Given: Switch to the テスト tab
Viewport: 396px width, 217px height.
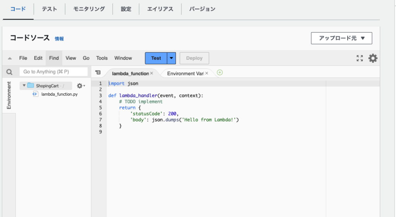Looking at the screenshot, I should [49, 9].
